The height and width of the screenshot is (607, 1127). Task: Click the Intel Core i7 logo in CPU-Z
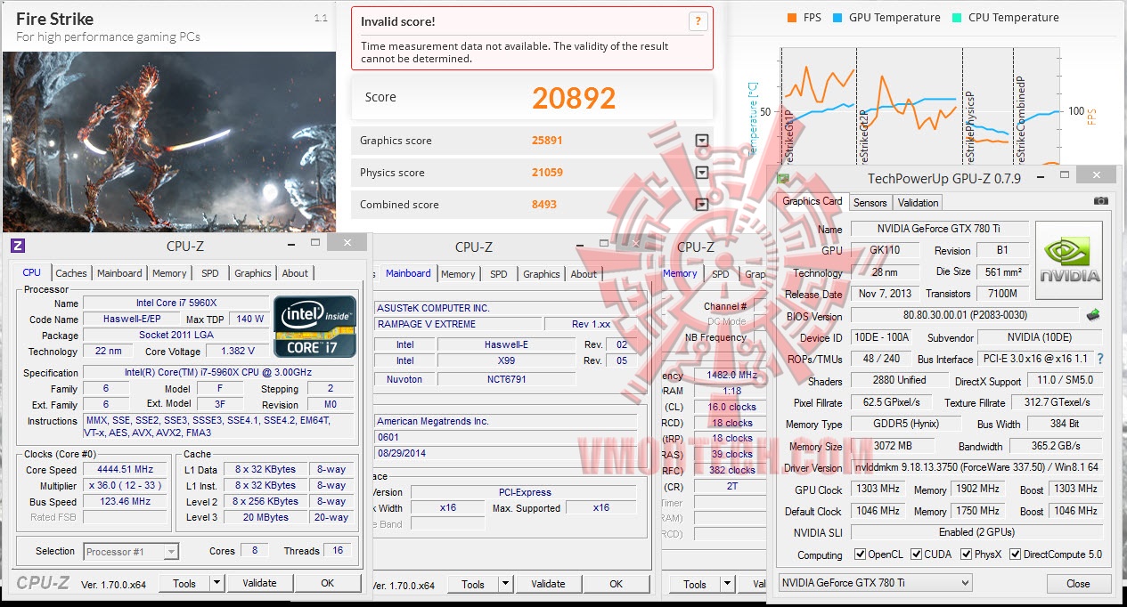click(314, 327)
